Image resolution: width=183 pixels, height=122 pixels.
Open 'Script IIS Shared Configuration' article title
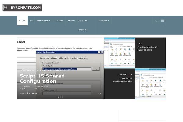42,79
